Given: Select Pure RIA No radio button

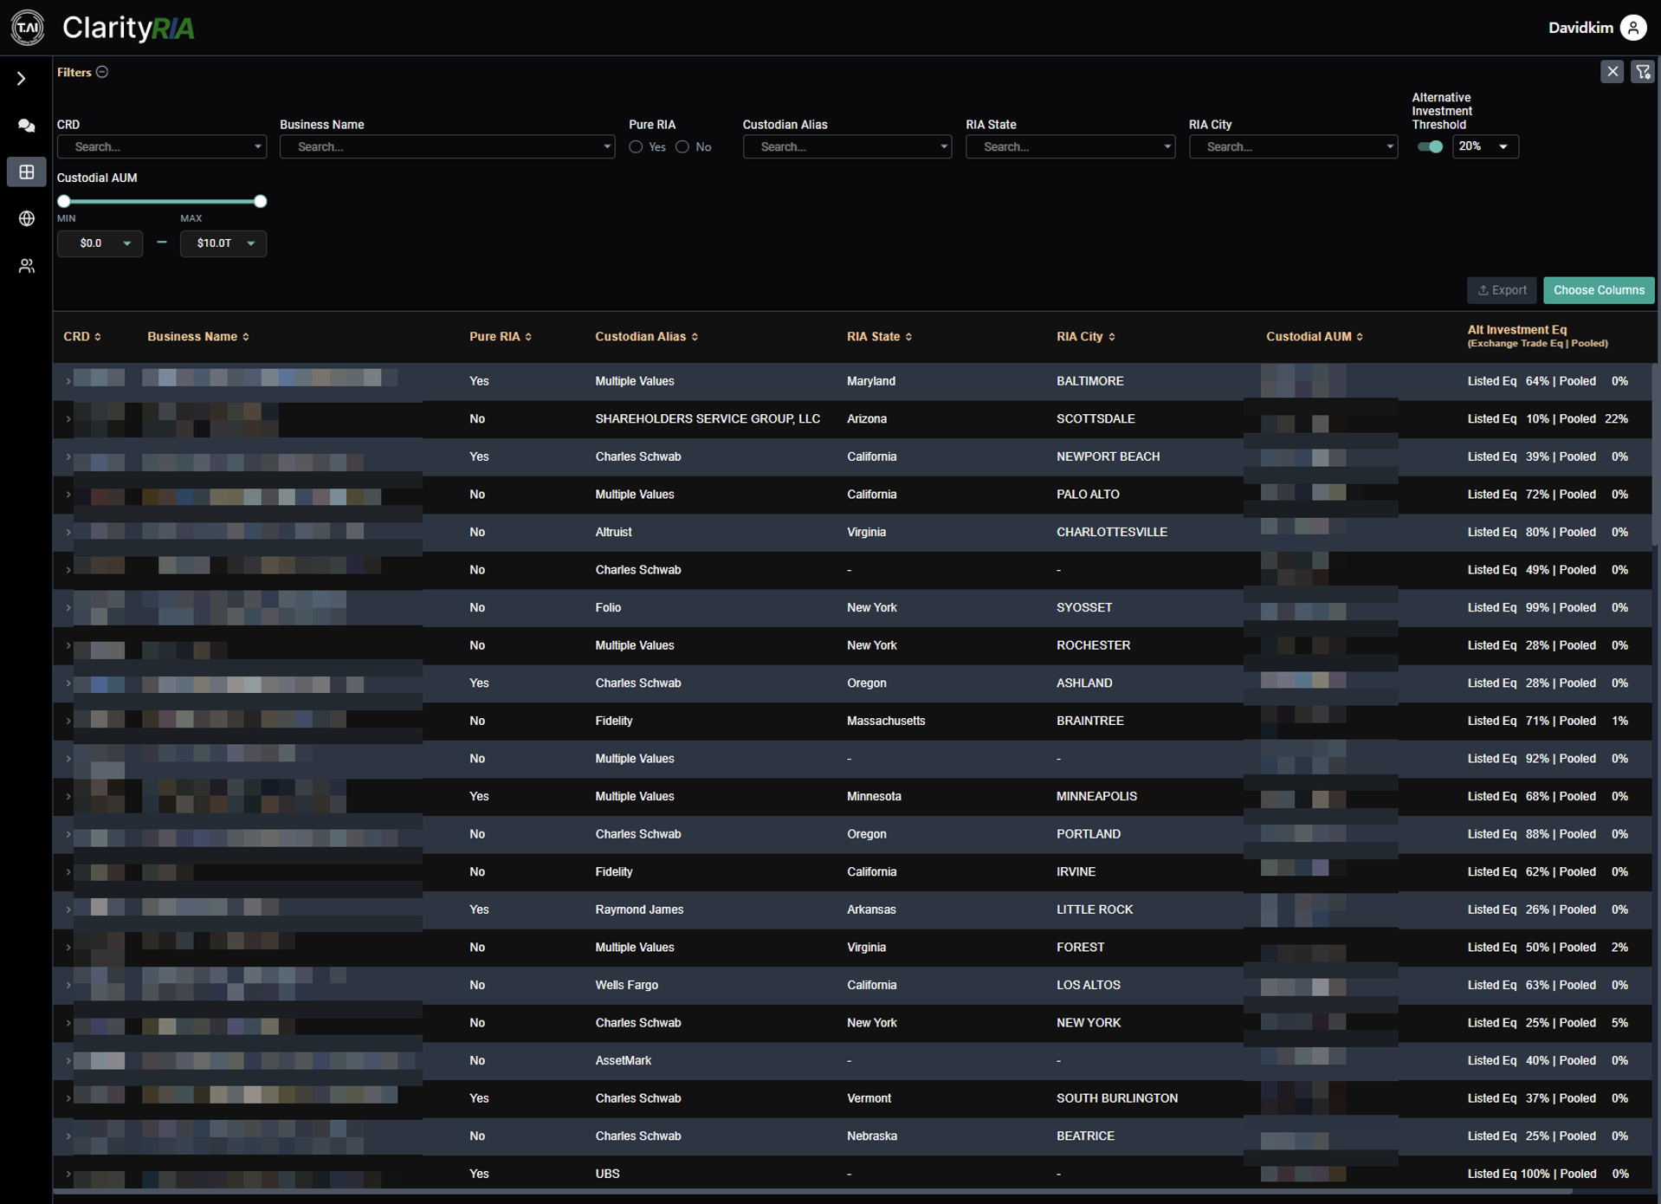Looking at the screenshot, I should (x=682, y=147).
